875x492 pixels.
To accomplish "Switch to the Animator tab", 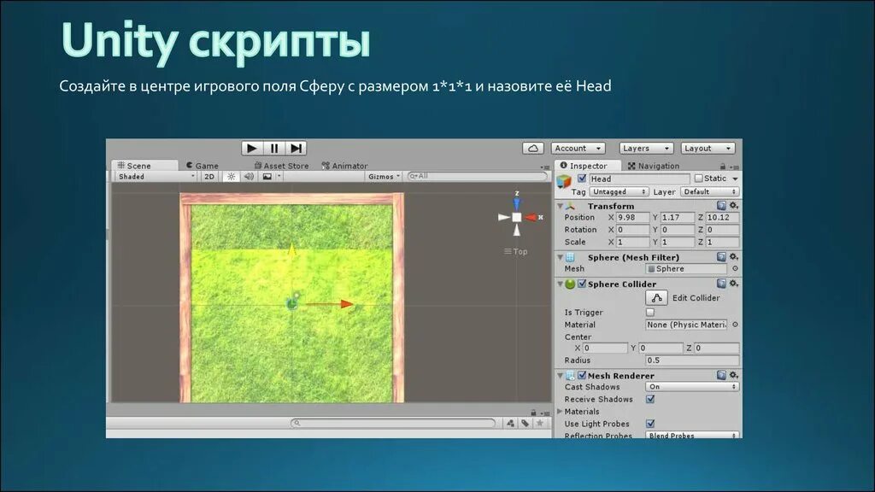I will (344, 166).
